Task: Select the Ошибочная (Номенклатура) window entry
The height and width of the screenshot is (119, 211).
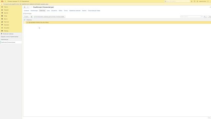Action: click(x=11, y=42)
